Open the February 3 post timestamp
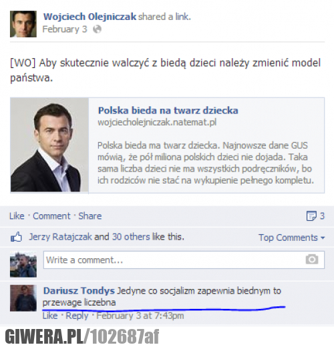This screenshot has height=347, width=334. click(x=65, y=29)
